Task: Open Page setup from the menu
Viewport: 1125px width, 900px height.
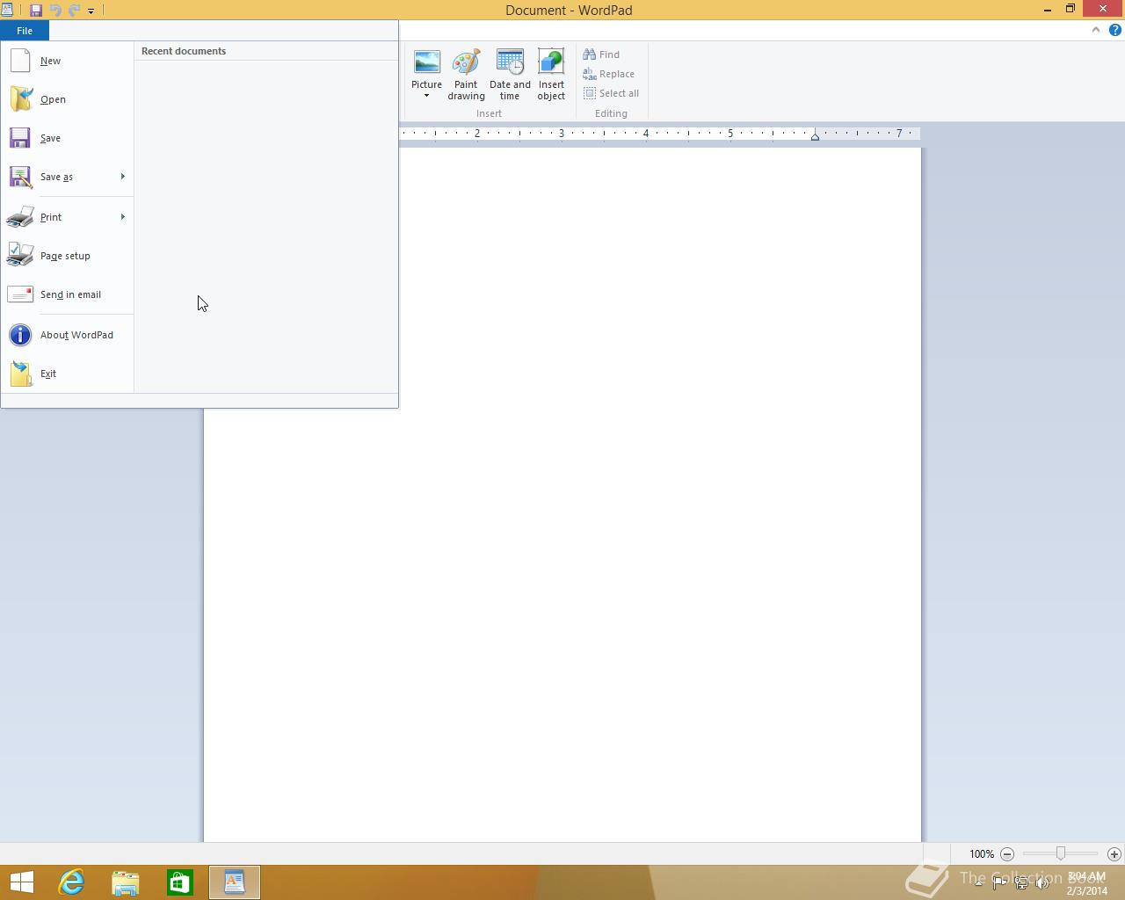Action: point(68,256)
